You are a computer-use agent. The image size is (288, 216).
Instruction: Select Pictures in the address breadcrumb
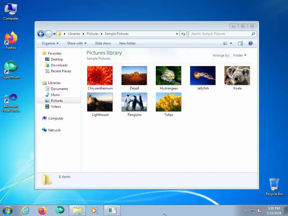click(x=92, y=34)
